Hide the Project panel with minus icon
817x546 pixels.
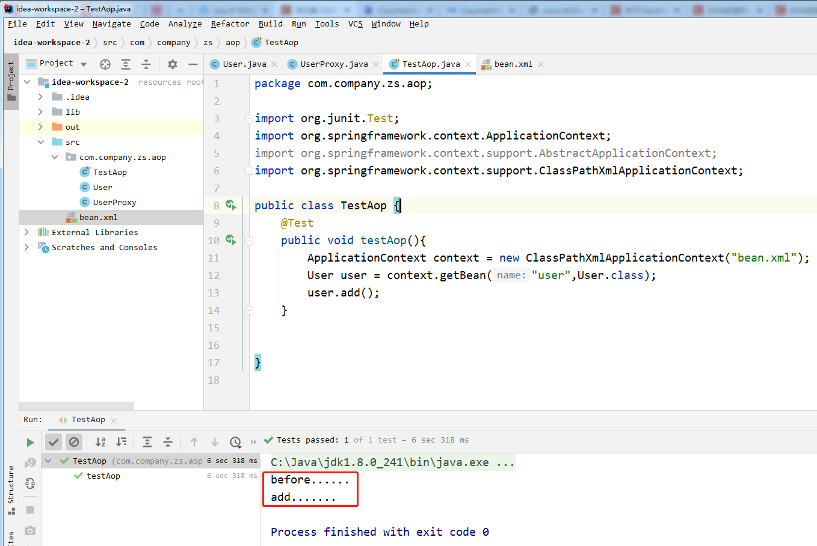[x=193, y=64]
